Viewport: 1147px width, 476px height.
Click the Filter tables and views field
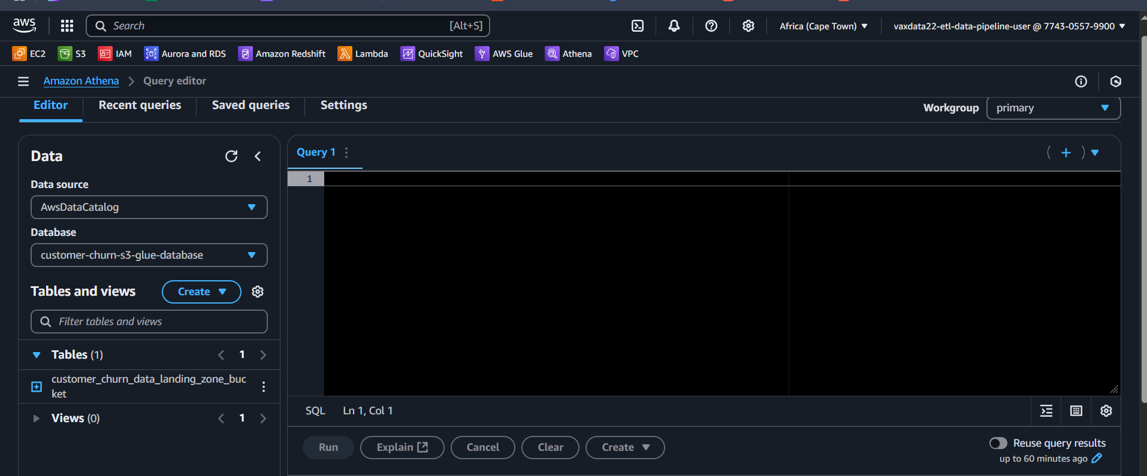[x=149, y=322]
